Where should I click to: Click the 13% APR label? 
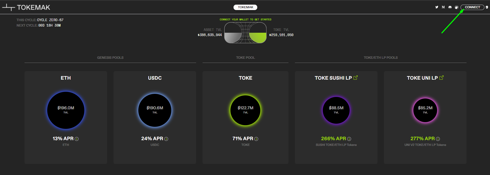pos(63,139)
